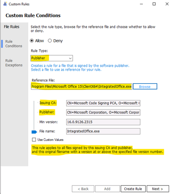This screenshot has width=173, height=194.
Task: Click the Reference File path field
Action: tap(82, 87)
